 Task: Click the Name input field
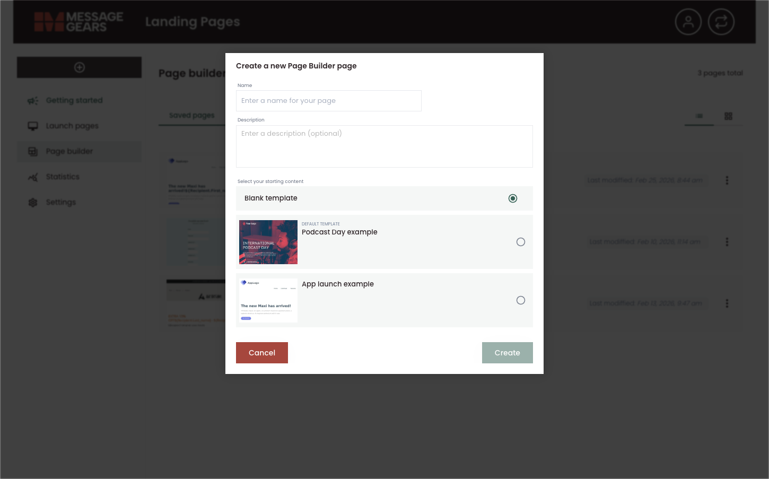point(329,101)
